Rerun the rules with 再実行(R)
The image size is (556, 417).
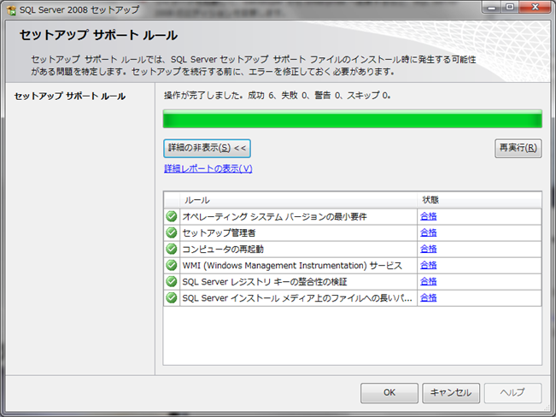point(518,148)
